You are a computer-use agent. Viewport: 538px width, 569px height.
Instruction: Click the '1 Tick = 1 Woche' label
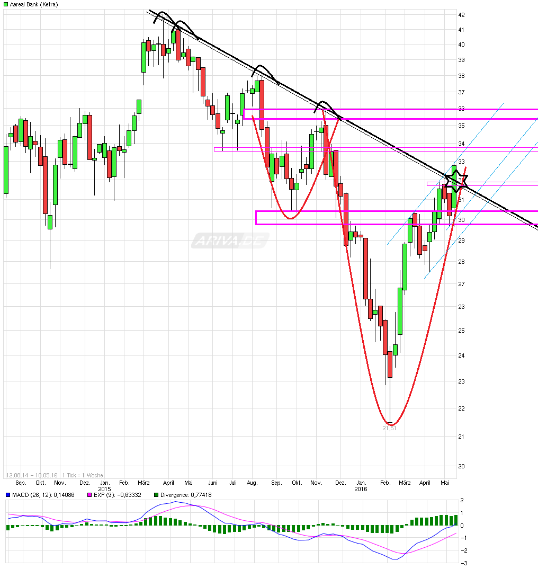83,475
